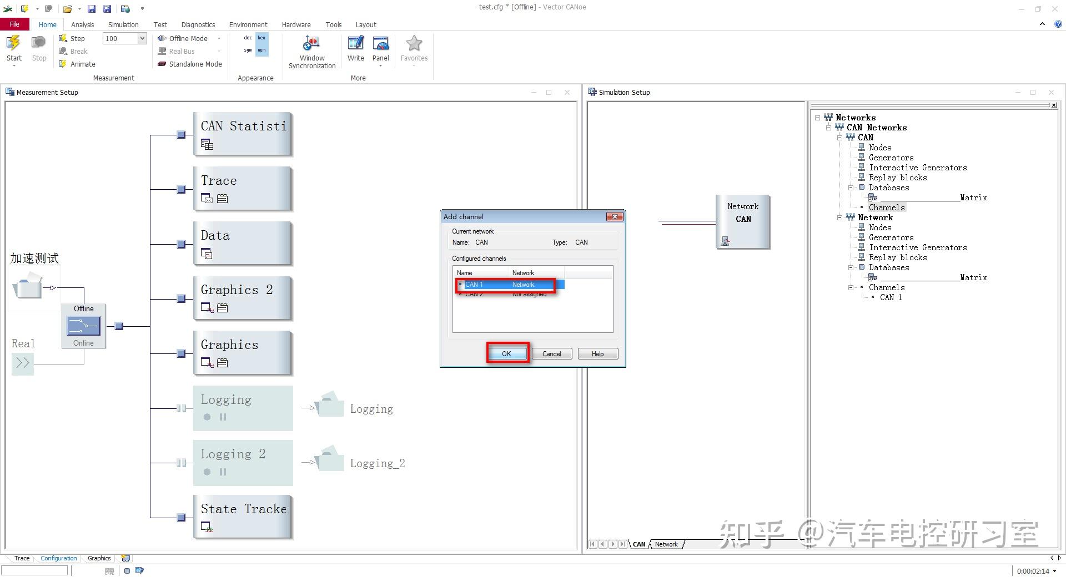Image resolution: width=1066 pixels, height=577 pixels.
Task: Select CAN 1 channel in tree
Action: click(x=891, y=297)
